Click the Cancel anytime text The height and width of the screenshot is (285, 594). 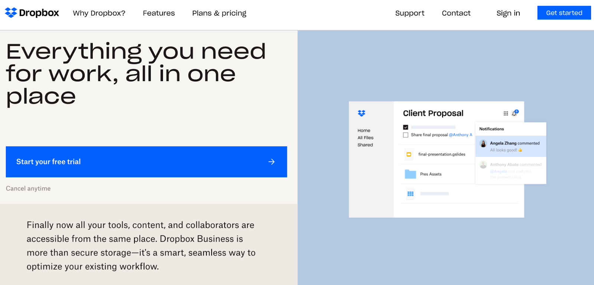point(28,189)
